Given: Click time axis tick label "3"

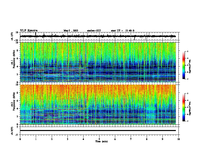Looking at the screenshot, I should [x=68, y=139].
